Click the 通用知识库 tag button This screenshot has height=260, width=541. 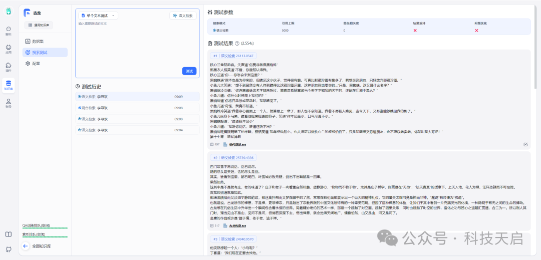[x=39, y=25]
